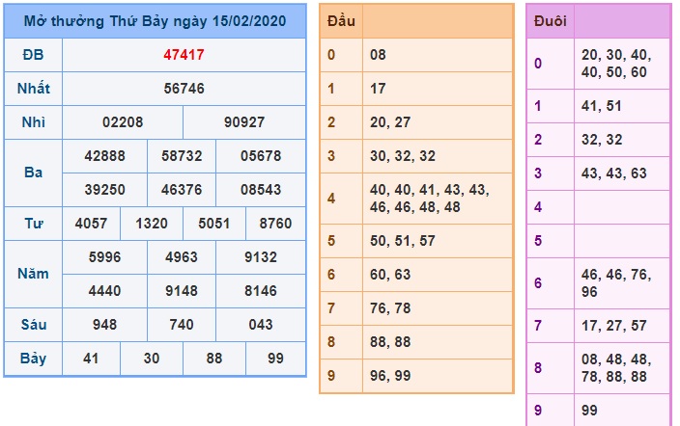Click the Bảy row label
Screen dimensions: 680x426
[x=34, y=359]
